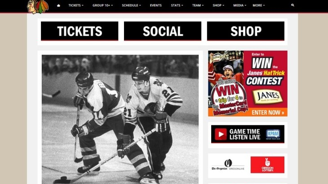Open the More menu
Image resolution: width=328 pixels, height=184 pixels.
(258, 5)
